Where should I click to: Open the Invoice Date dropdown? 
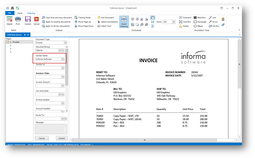[x=63, y=77]
